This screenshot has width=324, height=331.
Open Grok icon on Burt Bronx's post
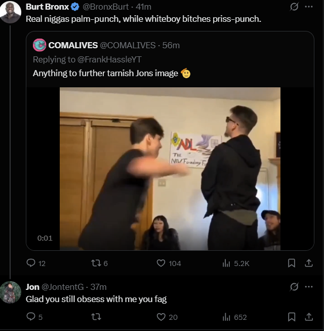click(293, 7)
